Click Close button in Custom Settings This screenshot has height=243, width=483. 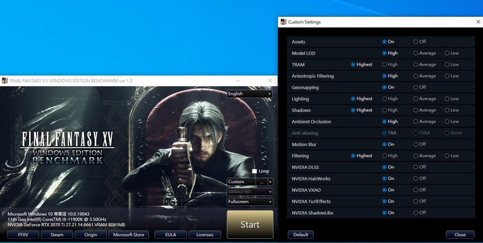460,235
